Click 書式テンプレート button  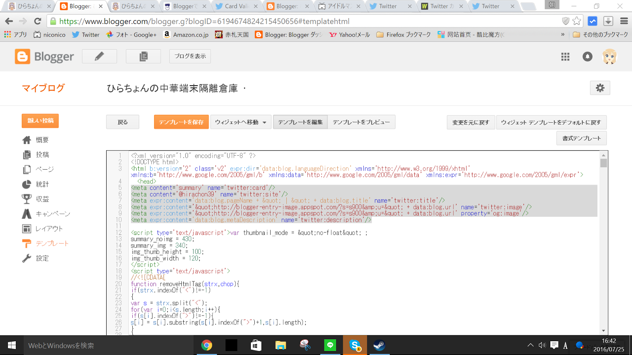tap(581, 138)
